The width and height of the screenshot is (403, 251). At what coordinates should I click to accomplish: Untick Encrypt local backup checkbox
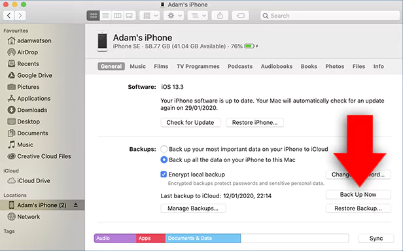pyautogui.click(x=164, y=175)
